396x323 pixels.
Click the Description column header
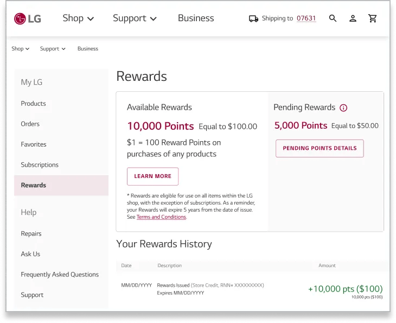coord(169,265)
